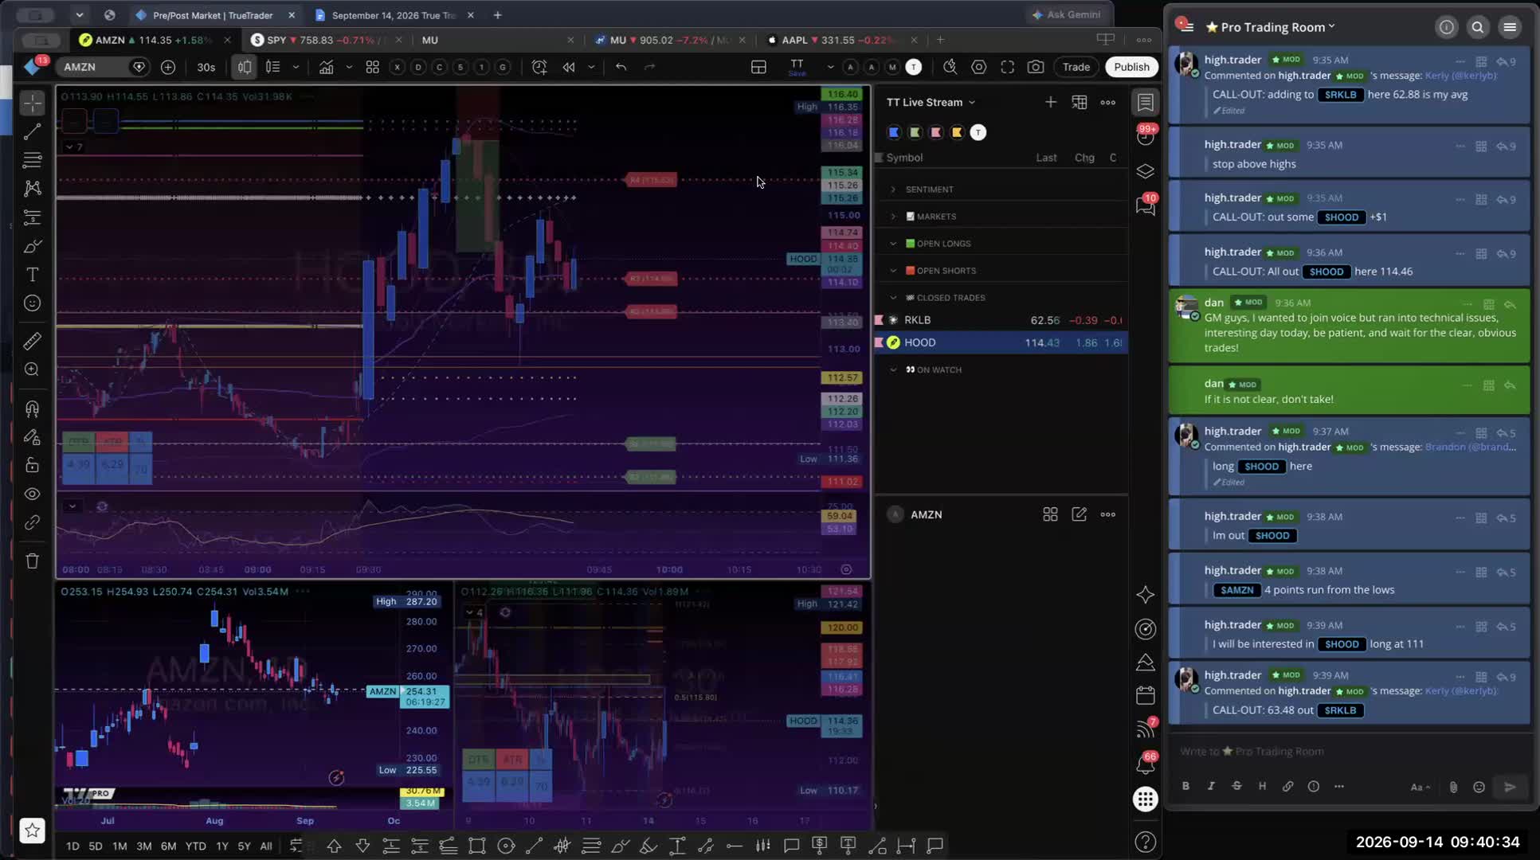Switch to the SPY chart tab

pyautogui.click(x=327, y=40)
